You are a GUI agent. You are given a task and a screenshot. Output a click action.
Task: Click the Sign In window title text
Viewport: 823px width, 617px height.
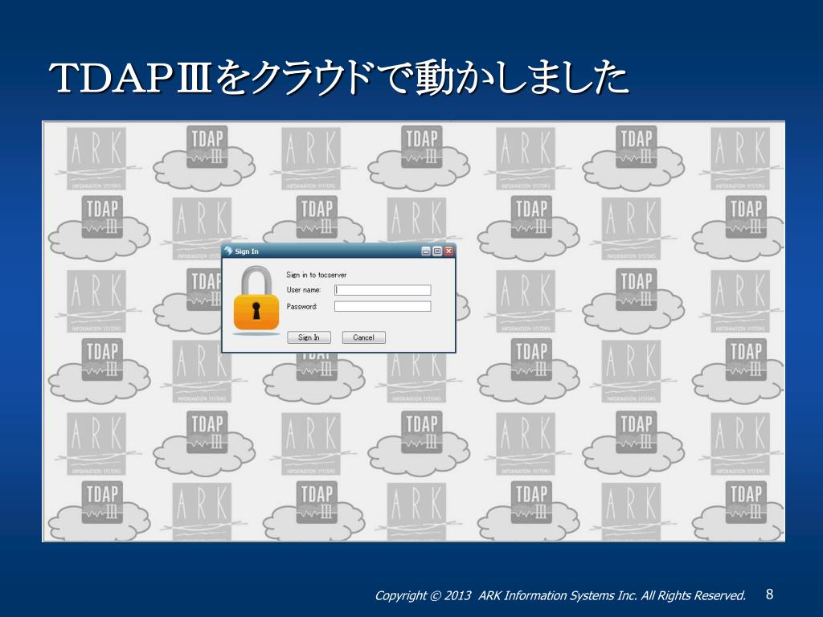coord(247,251)
